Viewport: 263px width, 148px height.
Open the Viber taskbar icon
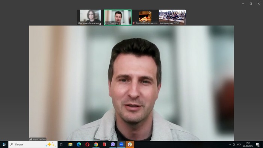[113, 145]
